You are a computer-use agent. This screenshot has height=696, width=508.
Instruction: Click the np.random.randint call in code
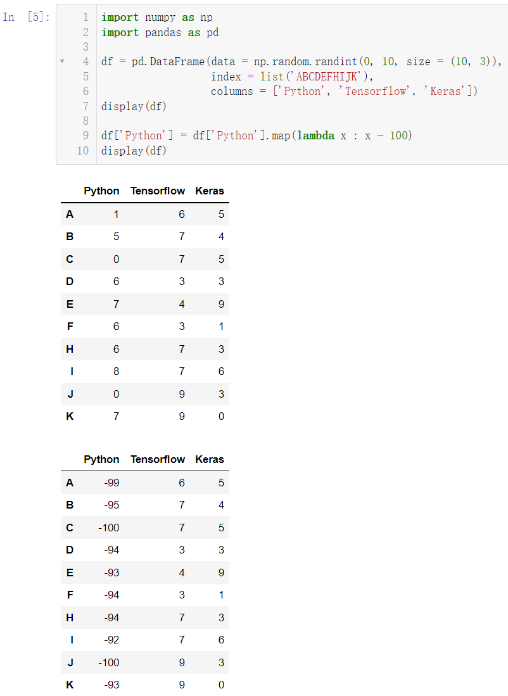(305, 61)
